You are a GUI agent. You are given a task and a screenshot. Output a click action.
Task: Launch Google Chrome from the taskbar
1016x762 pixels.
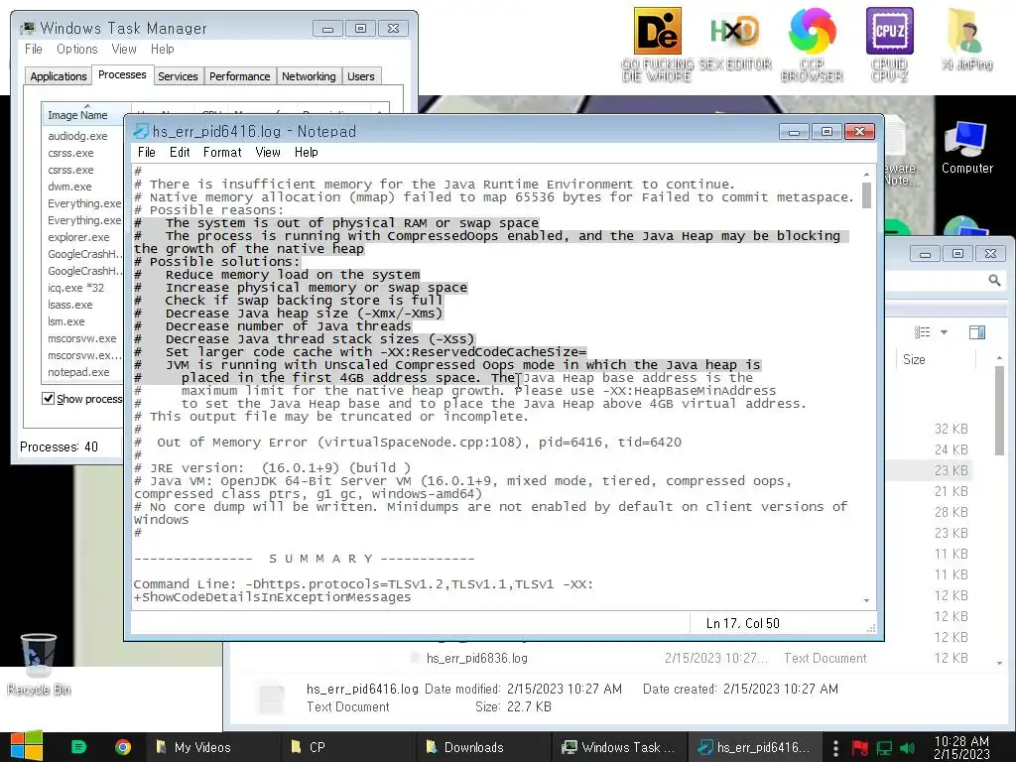[122, 746]
